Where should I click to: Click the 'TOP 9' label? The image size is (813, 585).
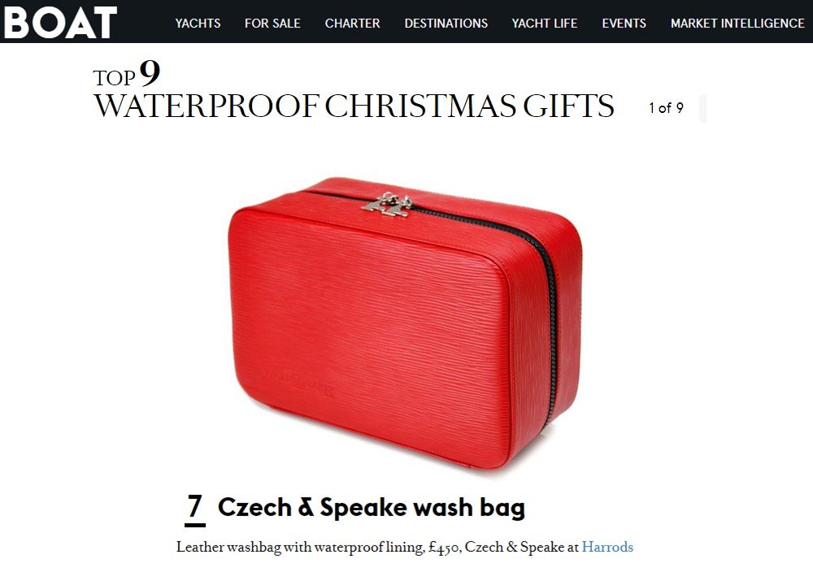pyautogui.click(x=127, y=74)
